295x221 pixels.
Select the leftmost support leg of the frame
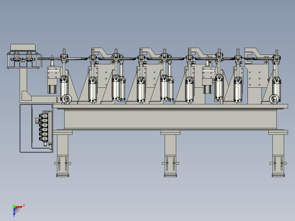62,154
